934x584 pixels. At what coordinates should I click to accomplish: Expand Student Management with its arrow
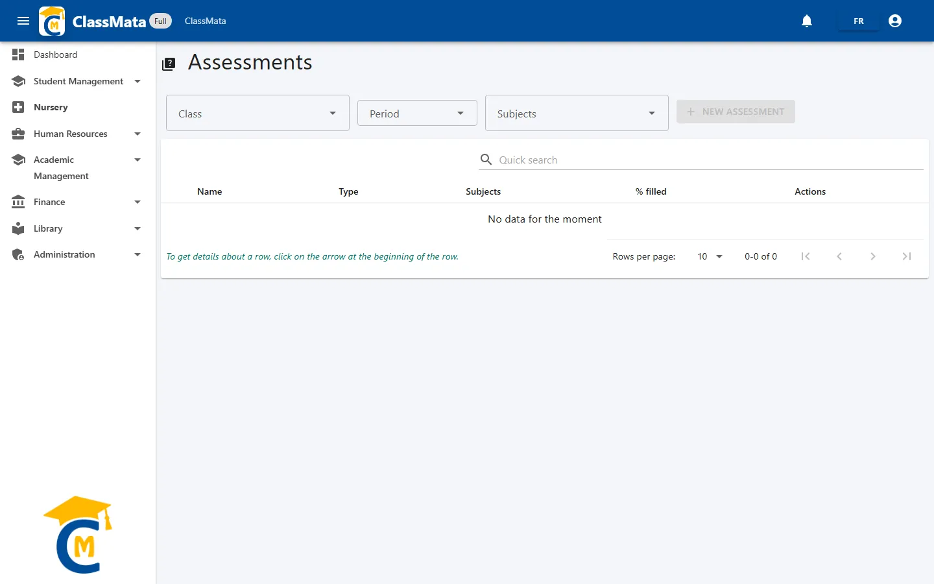click(x=138, y=81)
